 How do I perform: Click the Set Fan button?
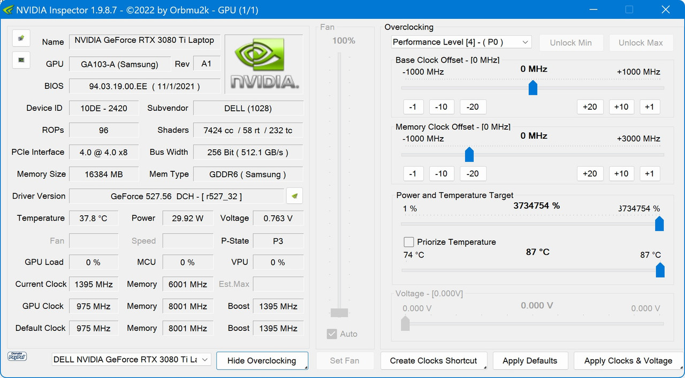click(x=345, y=361)
